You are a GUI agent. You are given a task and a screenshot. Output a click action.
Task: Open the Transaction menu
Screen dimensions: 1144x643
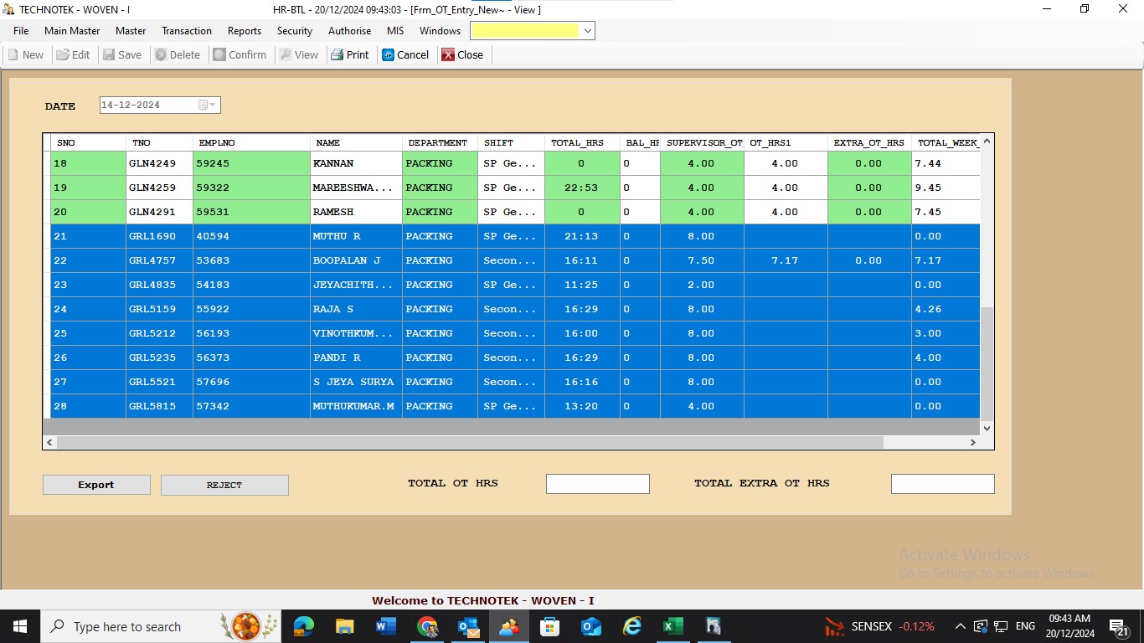(186, 31)
